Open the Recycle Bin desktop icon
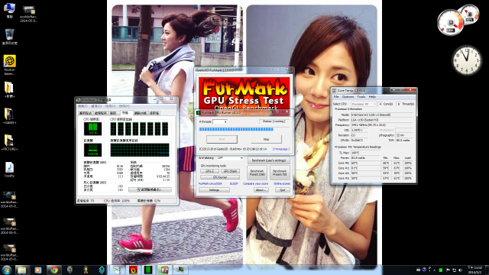This screenshot has height=275, width=489. tap(9, 37)
